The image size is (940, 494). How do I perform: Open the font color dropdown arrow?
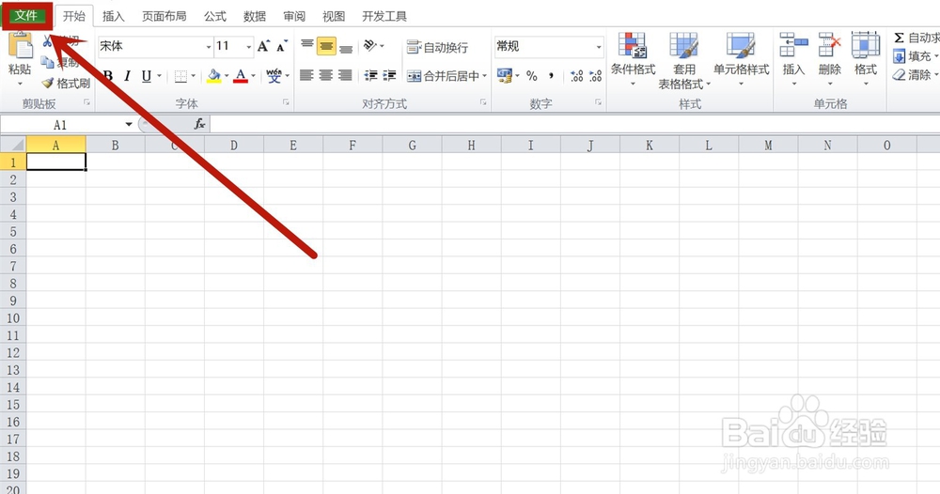[x=254, y=76]
